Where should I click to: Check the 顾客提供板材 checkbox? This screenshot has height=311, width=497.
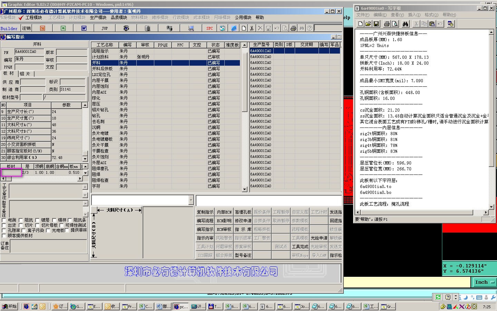tap(4, 236)
